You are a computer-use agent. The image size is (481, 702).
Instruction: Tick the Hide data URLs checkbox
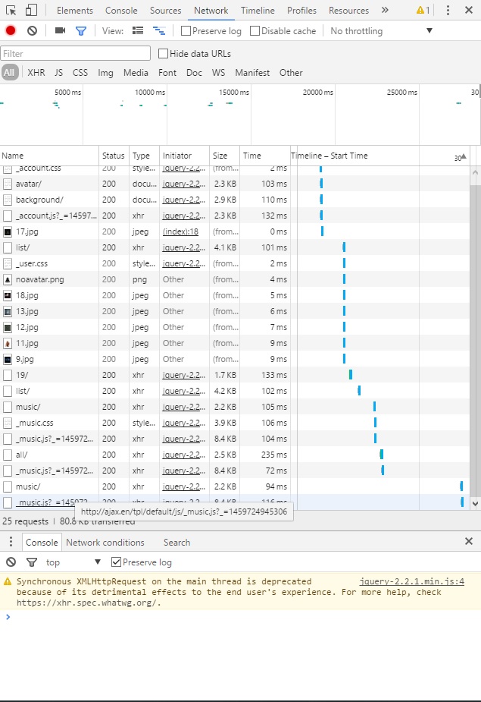pyautogui.click(x=163, y=54)
